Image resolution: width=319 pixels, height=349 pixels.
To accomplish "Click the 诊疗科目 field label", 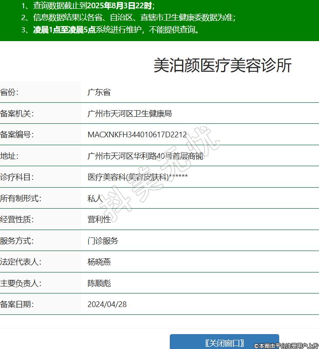I will [x=17, y=177].
